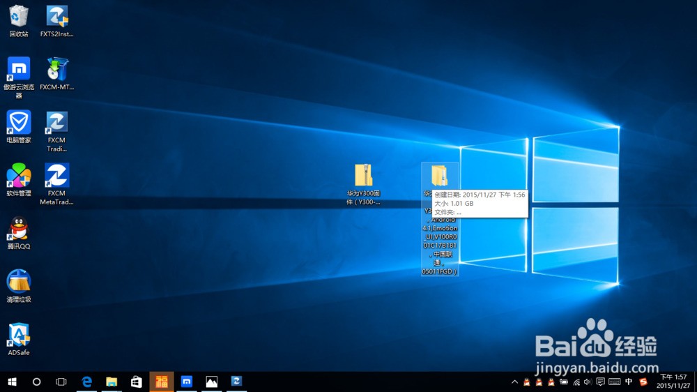Open the Recycle Bin desktop icon
Viewport: 697px width, 392px height.
[x=19, y=21]
